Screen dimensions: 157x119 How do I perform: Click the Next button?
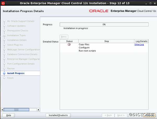pos(121,115)
